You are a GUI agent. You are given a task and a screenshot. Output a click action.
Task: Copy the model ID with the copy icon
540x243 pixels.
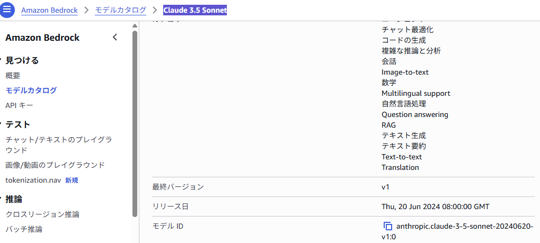pyautogui.click(x=388, y=226)
